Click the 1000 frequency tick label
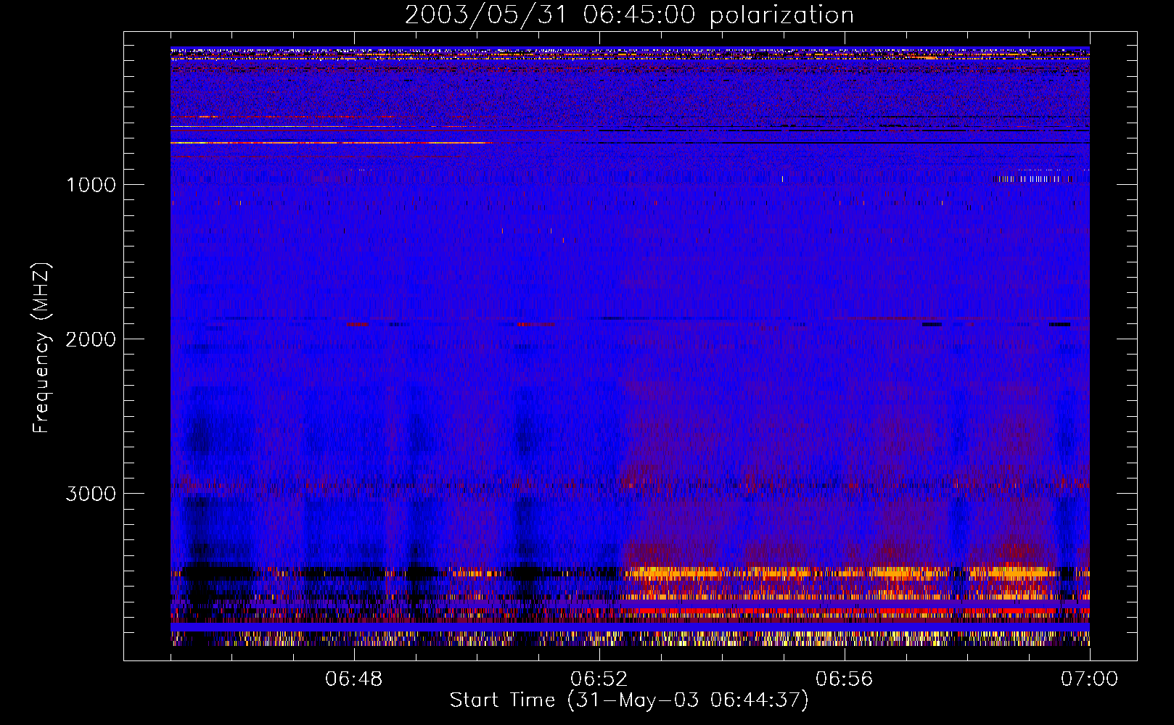1174x725 pixels. tap(91, 184)
